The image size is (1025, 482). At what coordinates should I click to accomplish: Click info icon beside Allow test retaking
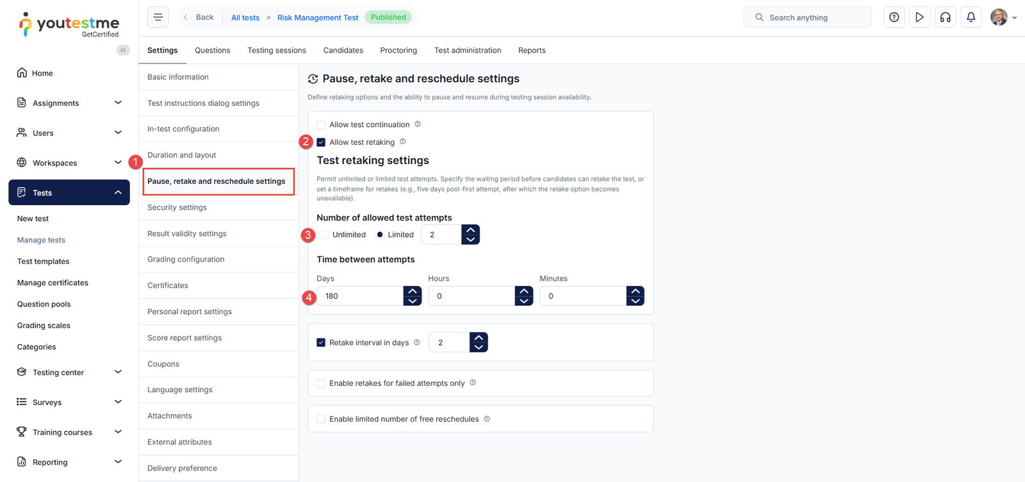click(403, 142)
